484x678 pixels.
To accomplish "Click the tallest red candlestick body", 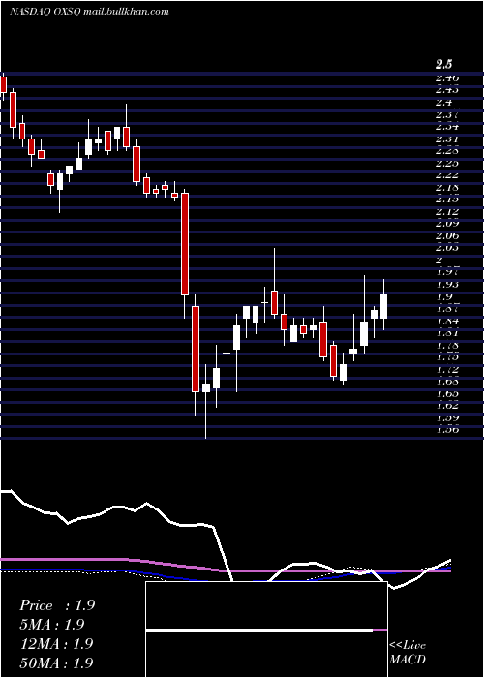I will pos(185,244).
